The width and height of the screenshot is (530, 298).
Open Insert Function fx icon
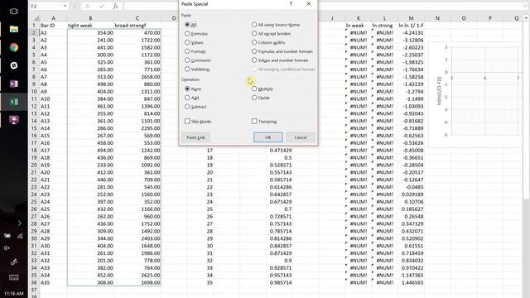(115, 6)
